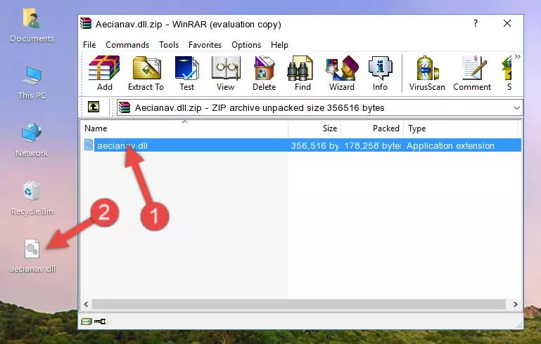541x344 pixels.
Task: Click the WinRAR title bar books icon
Action: pyautogui.click(x=86, y=24)
